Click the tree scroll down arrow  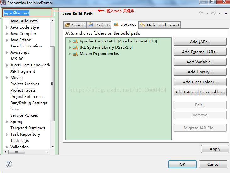click(x=53, y=147)
